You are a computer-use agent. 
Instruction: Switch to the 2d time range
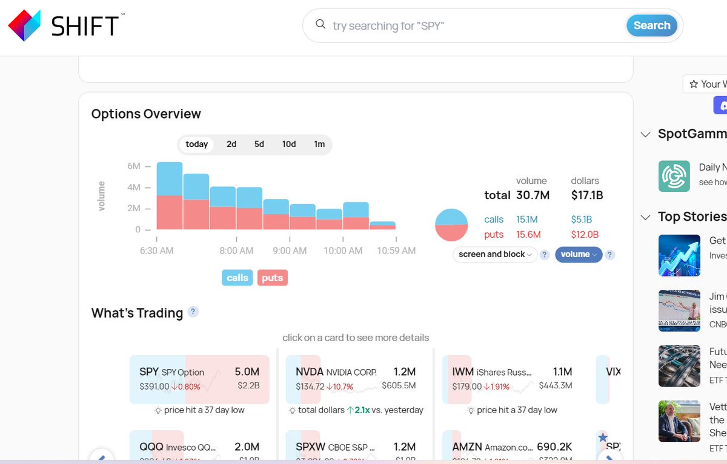(x=231, y=144)
